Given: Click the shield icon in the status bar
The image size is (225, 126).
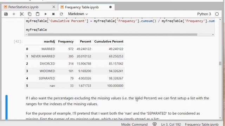Looking at the screenshot, I should 155,124.
